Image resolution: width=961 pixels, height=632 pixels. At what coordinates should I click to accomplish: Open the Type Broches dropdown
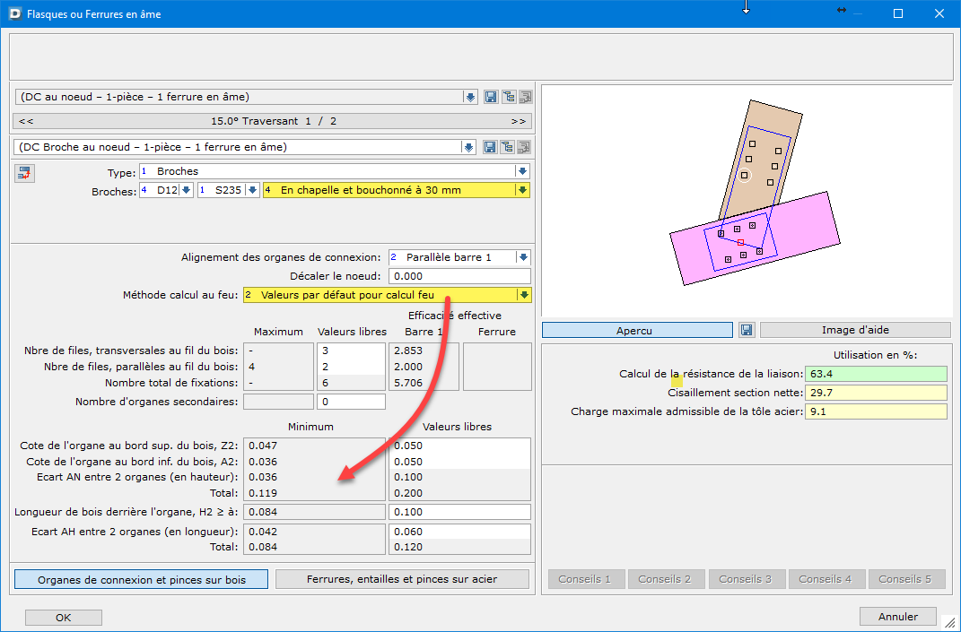[x=522, y=171]
